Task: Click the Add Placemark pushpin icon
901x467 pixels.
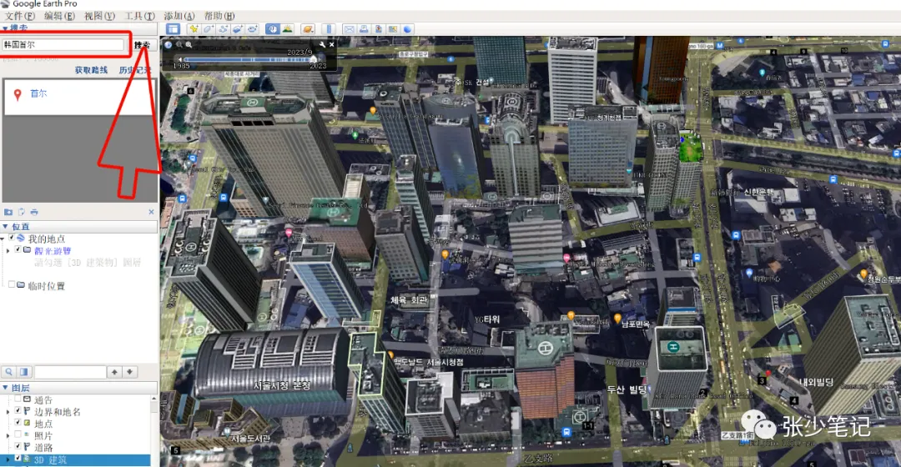Action: click(x=194, y=28)
